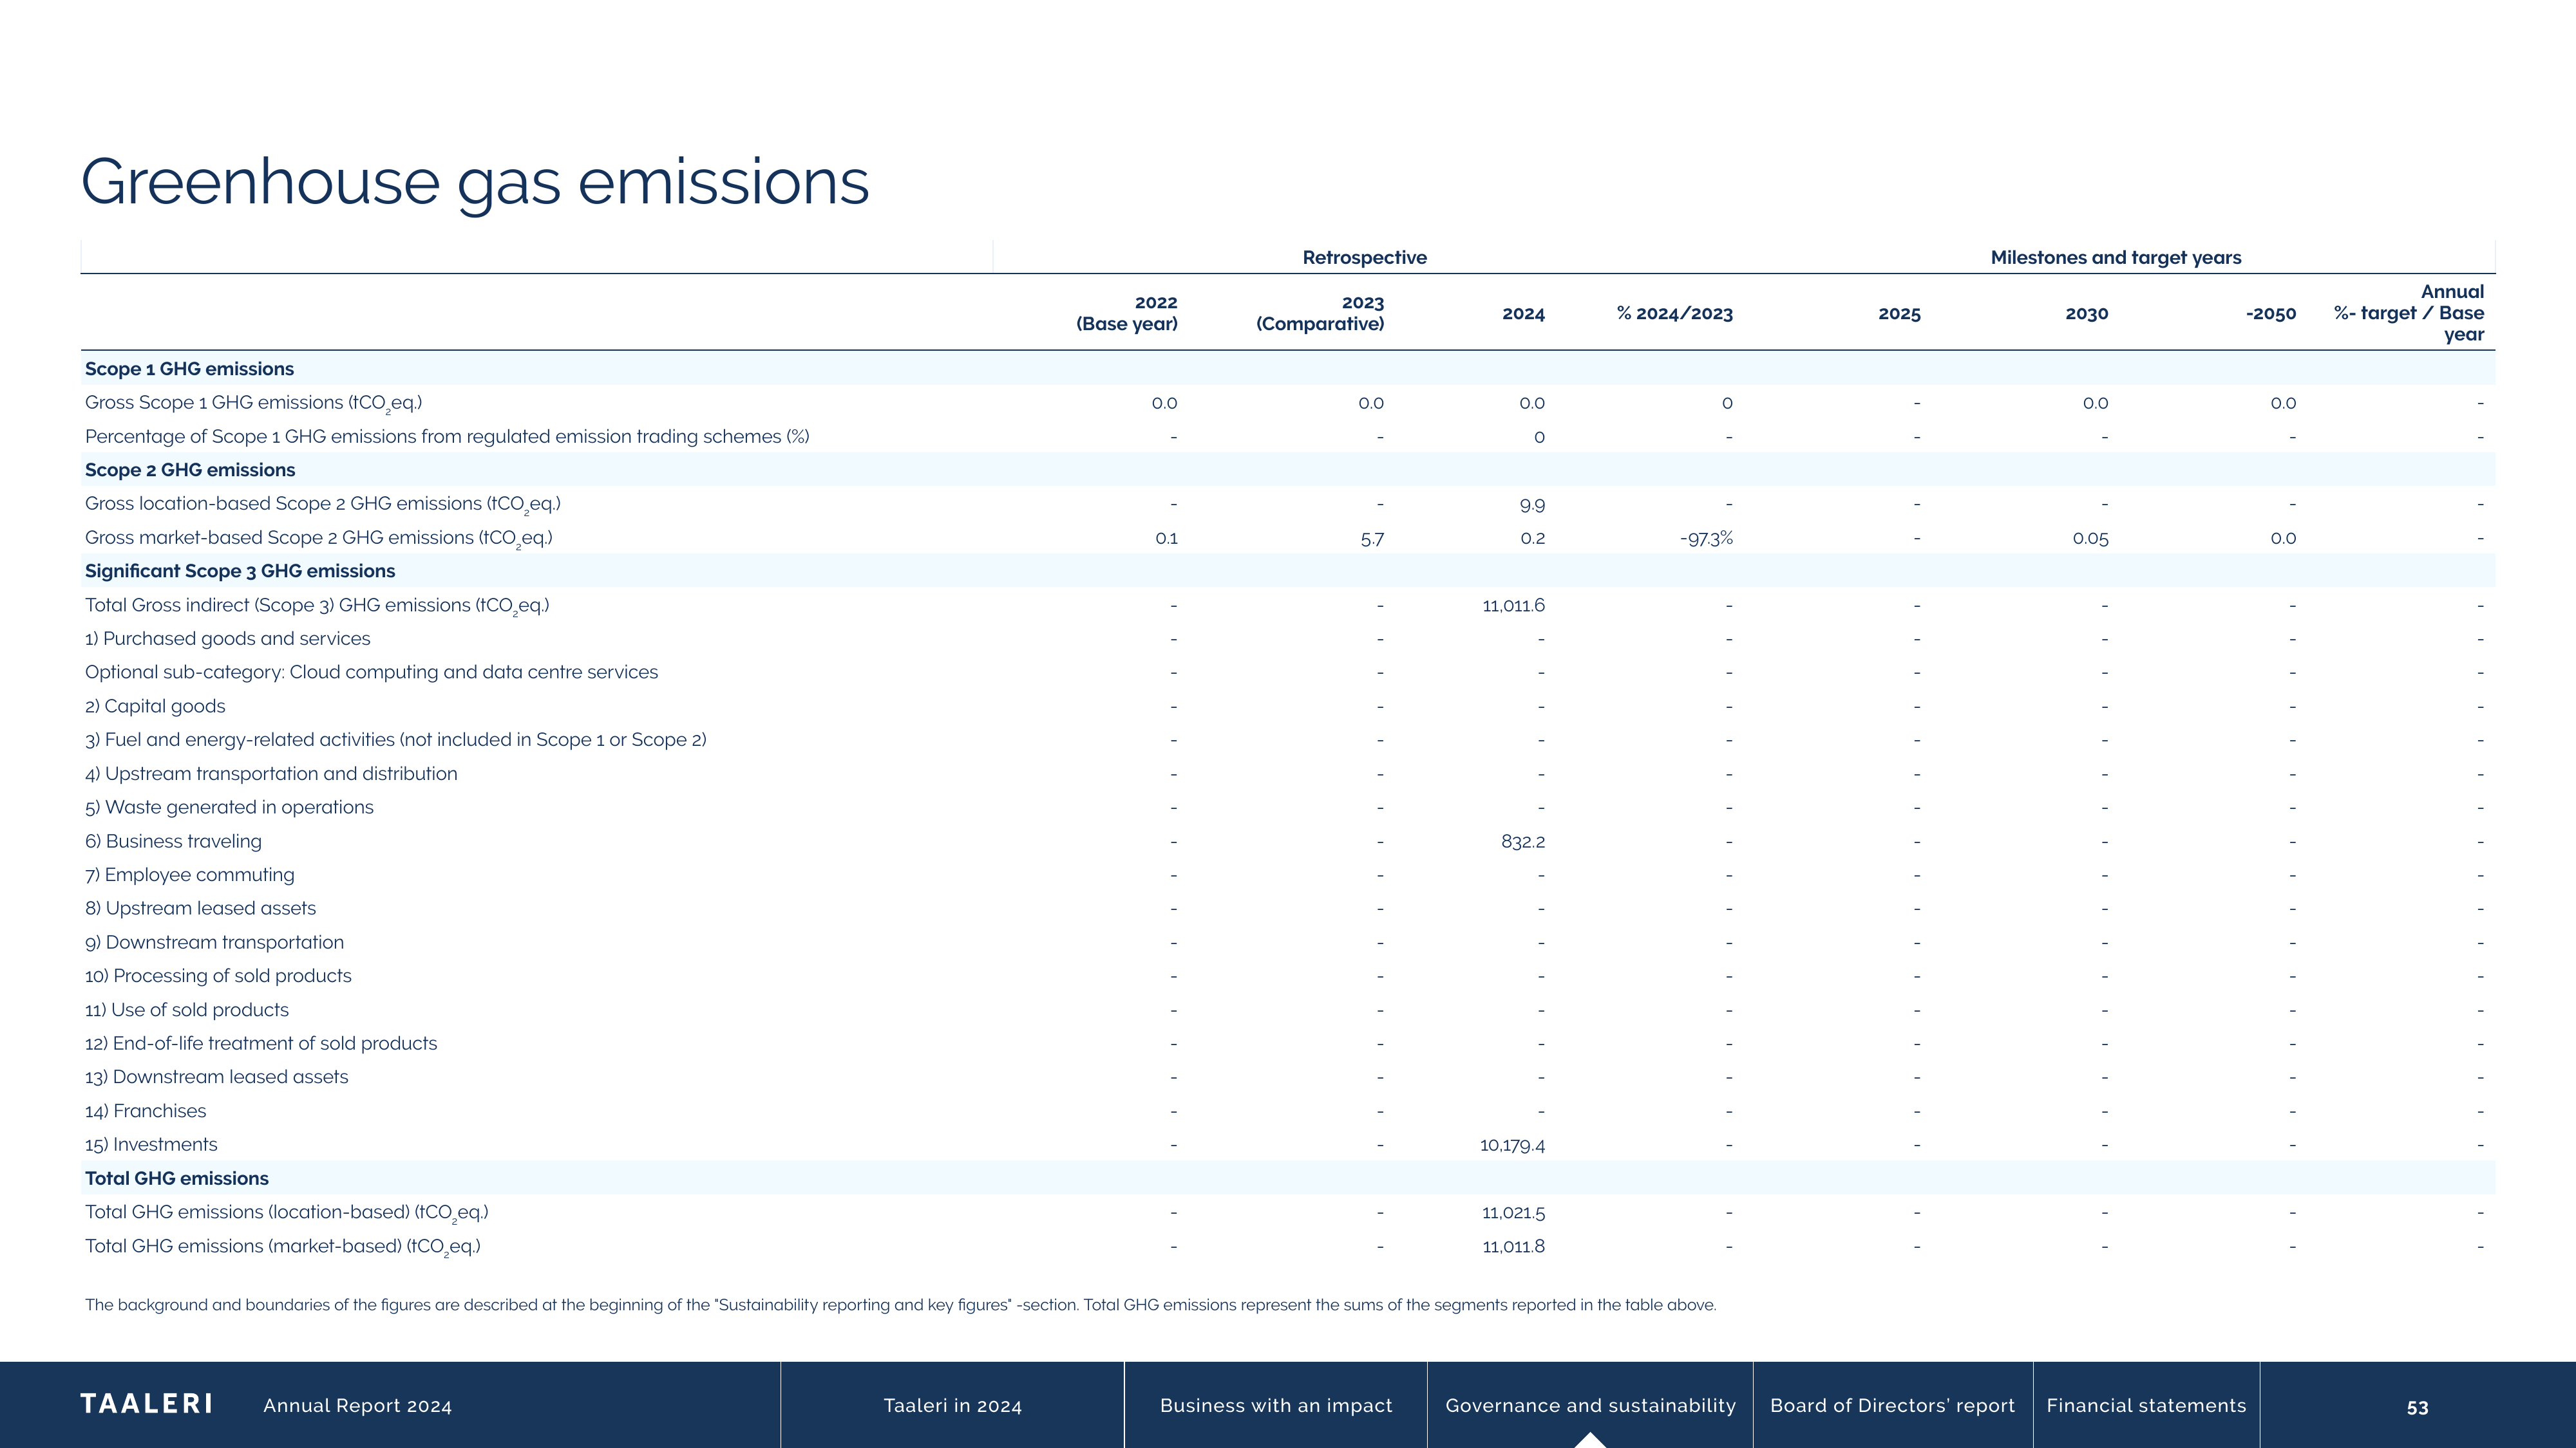Click the 2030 column header
Screen dimensions: 2576x1448
coord(2086,314)
